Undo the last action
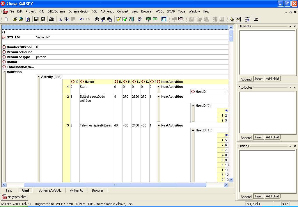Viewport: 298px width, 207px height. [82, 19]
